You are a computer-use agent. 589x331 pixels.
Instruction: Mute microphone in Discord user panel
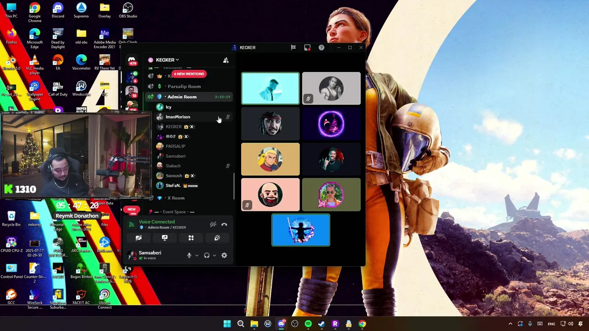tap(189, 255)
